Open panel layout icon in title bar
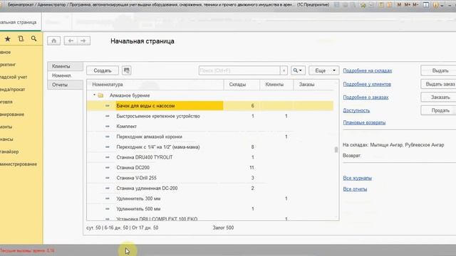Image resolution: width=456 pixels, height=256 pixels. pyautogui.click(x=426, y=5)
